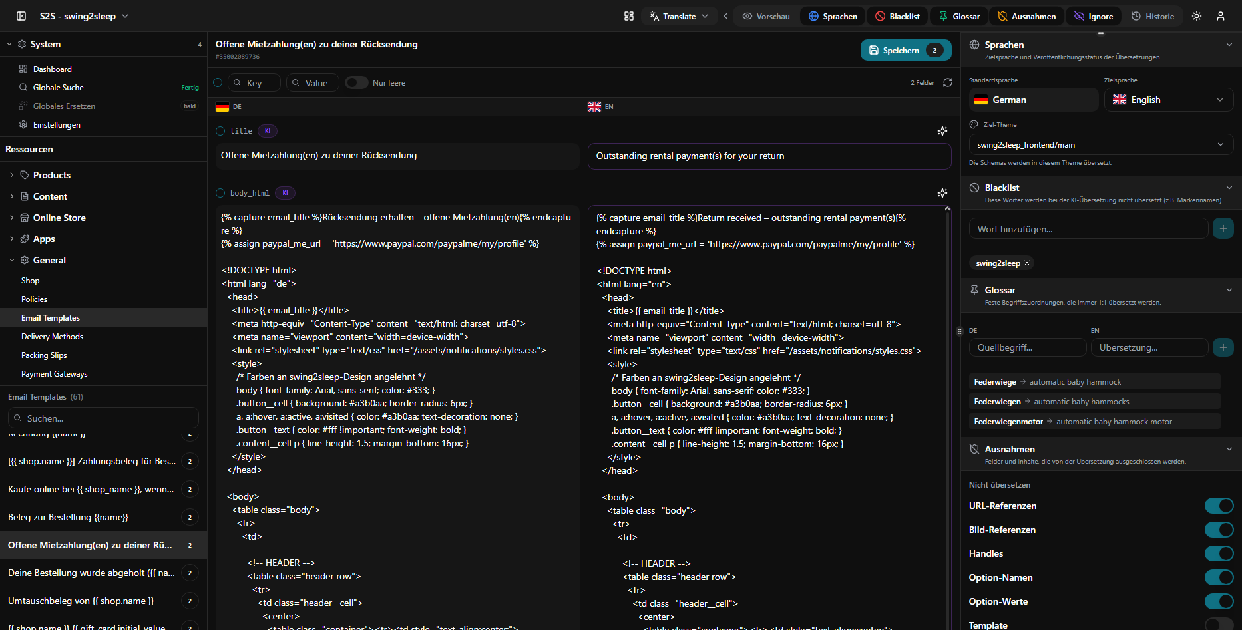
Task: Disable Bild-Referenzen toggle
Action: 1219,530
